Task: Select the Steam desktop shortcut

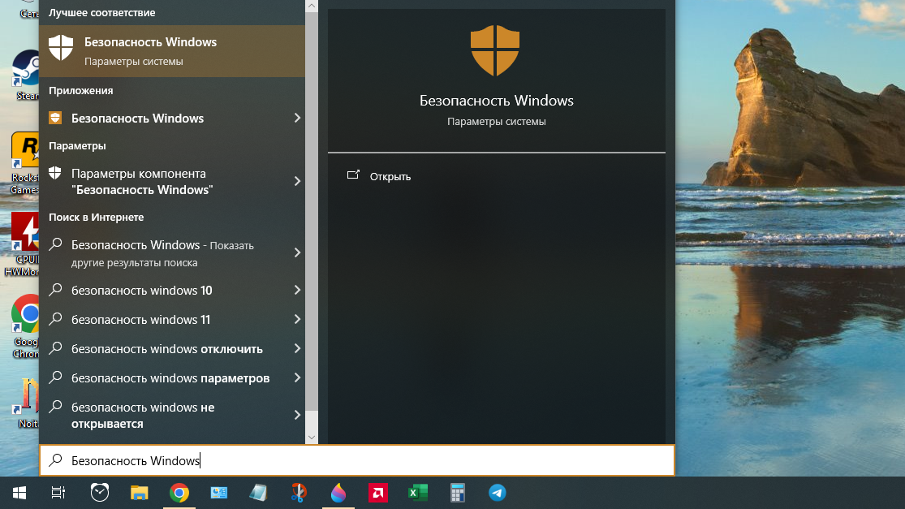Action: (26, 75)
